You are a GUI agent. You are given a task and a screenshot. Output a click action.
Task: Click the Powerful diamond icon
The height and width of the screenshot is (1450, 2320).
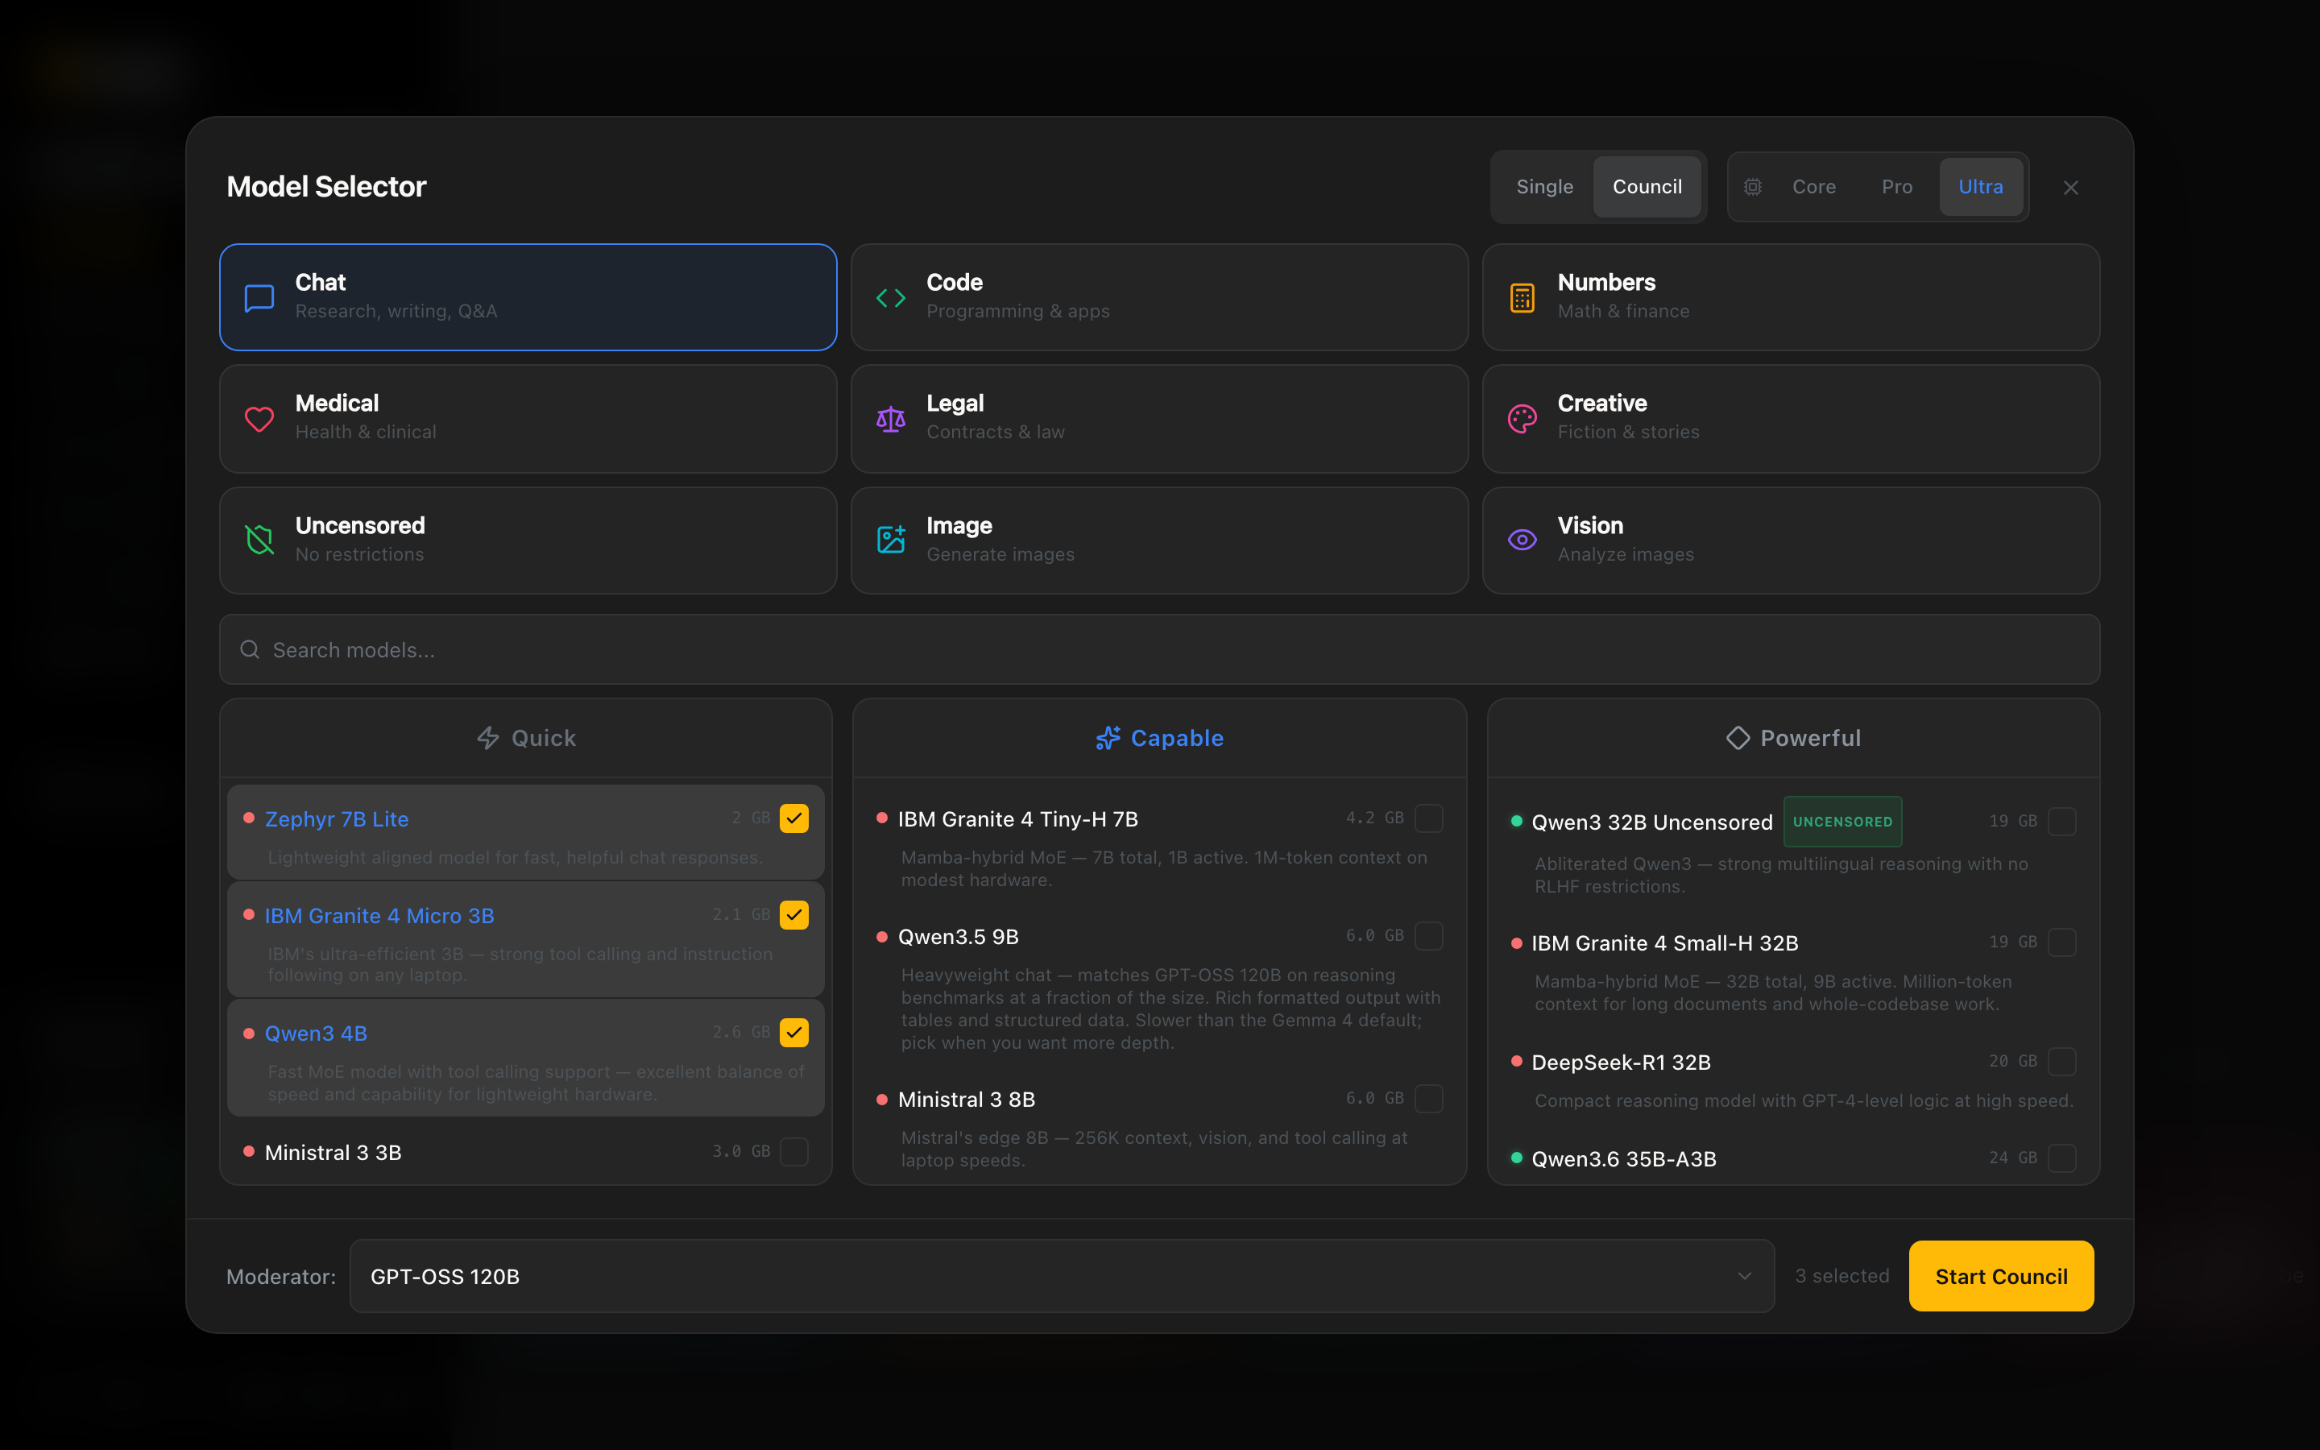(x=1738, y=737)
